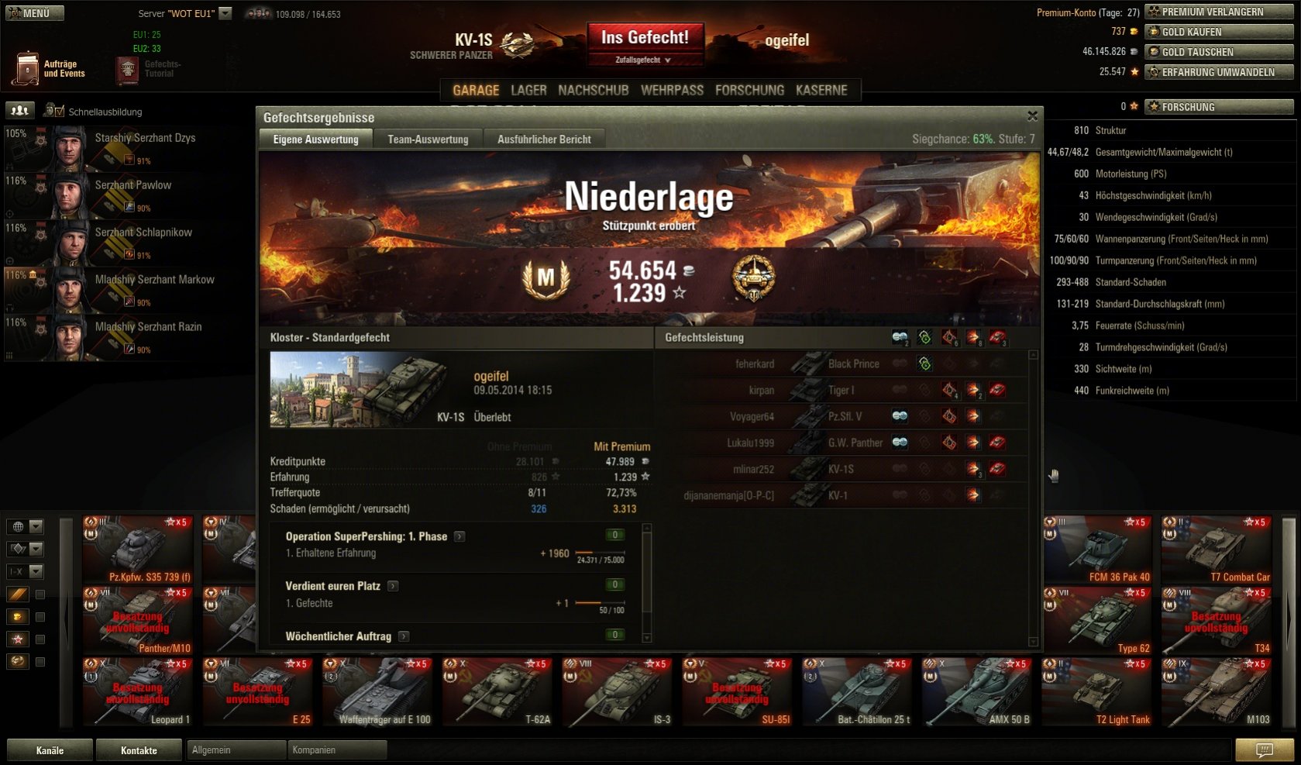1301x765 pixels.
Task: Open the chat notification icon at bottom right
Action: [1264, 749]
